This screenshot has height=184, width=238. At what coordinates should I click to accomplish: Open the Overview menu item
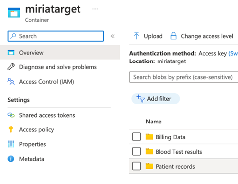pyautogui.click(x=60, y=53)
